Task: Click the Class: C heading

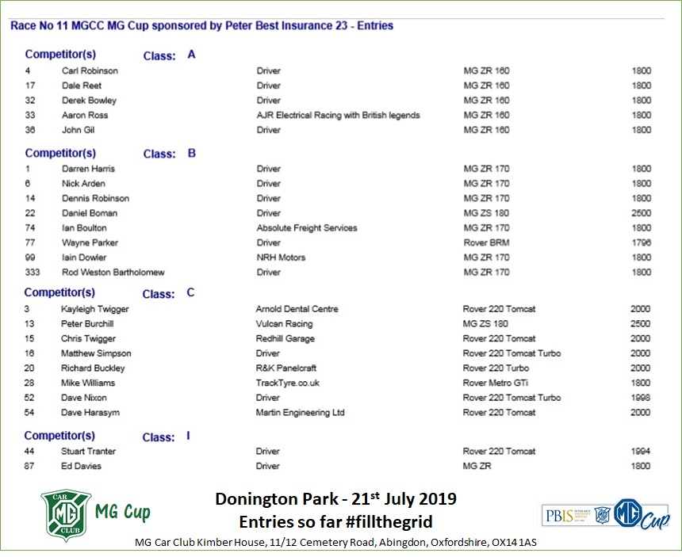Action: [x=169, y=293]
